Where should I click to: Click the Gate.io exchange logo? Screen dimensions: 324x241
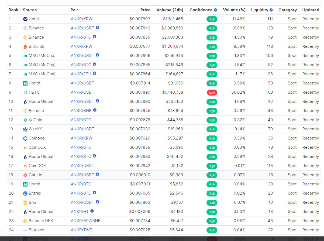pos(25,175)
